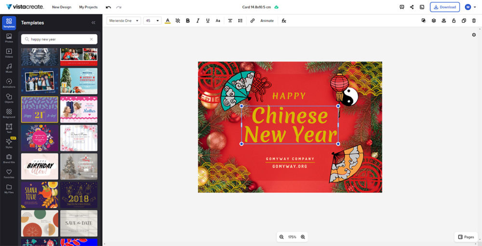Collapse the Templates panel
The height and width of the screenshot is (246, 482).
[x=93, y=23]
